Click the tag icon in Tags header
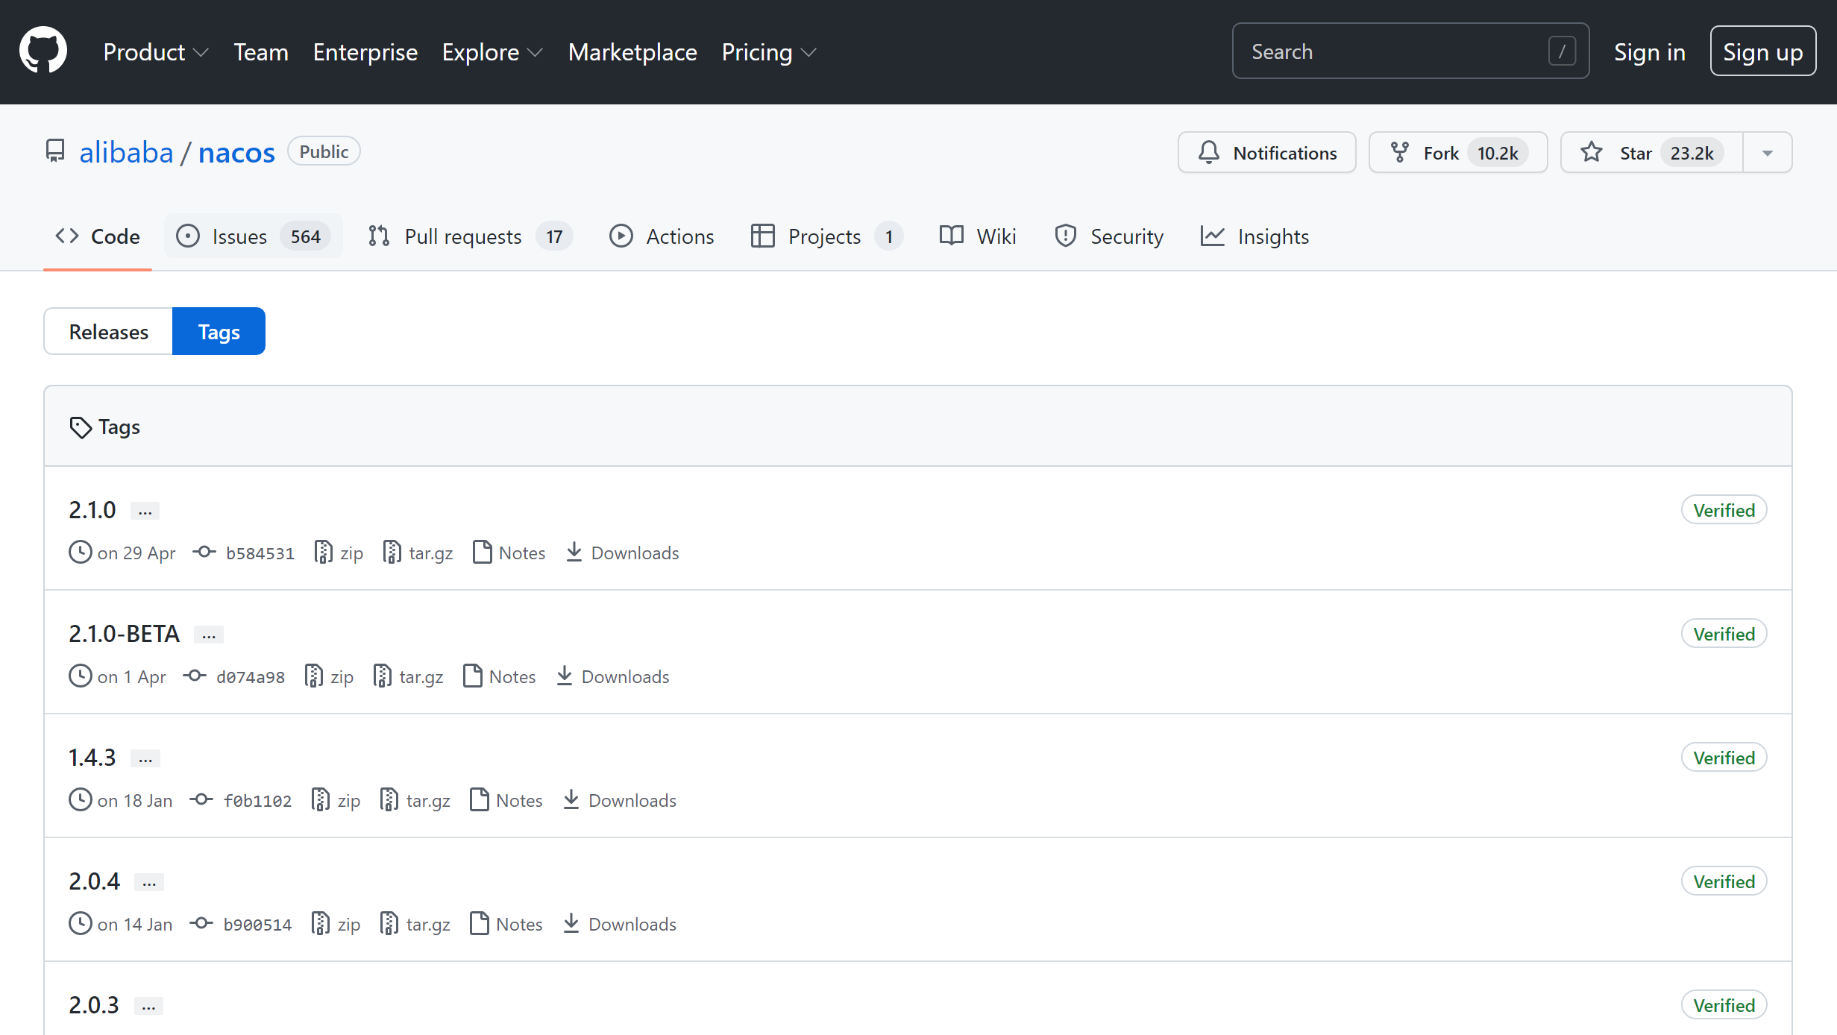This screenshot has width=1837, height=1035. pos(81,427)
